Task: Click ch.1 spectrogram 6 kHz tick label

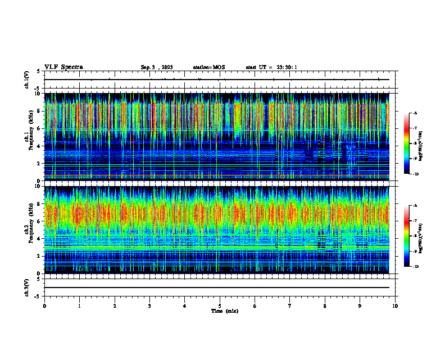Action: [39, 128]
